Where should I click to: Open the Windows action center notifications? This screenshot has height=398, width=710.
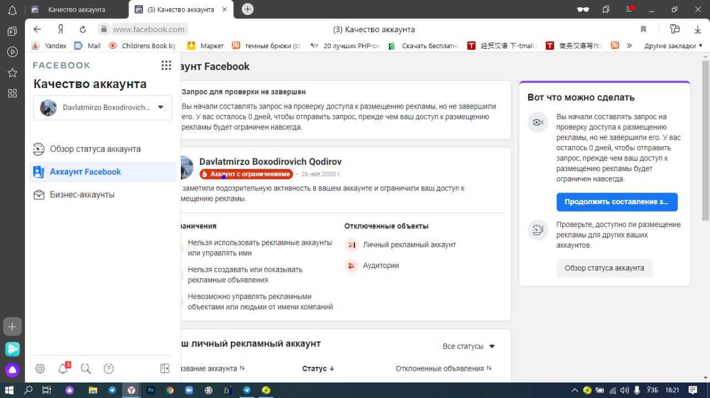click(x=693, y=390)
